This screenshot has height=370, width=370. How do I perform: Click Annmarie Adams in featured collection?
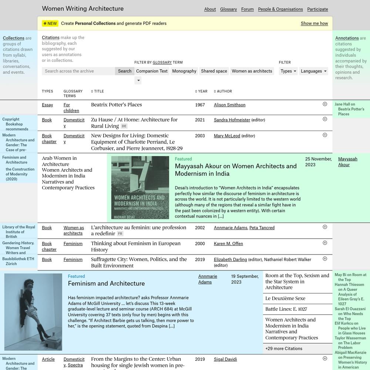(208, 279)
